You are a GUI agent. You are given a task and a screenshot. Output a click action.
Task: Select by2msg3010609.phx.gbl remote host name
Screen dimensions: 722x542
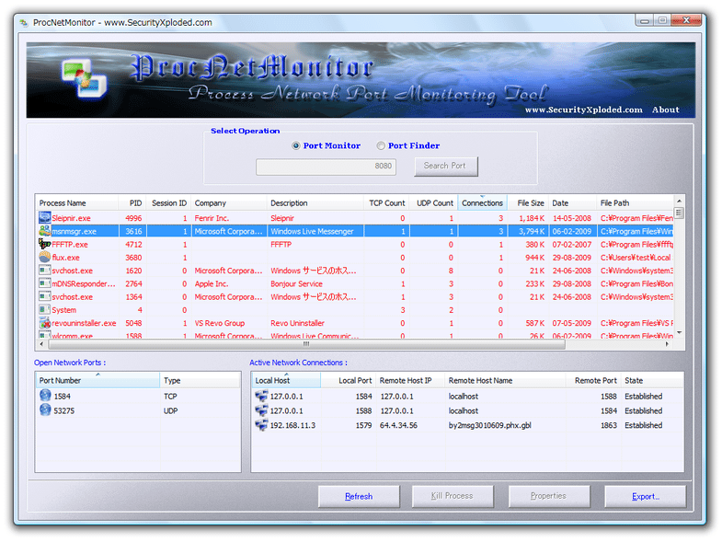point(490,425)
